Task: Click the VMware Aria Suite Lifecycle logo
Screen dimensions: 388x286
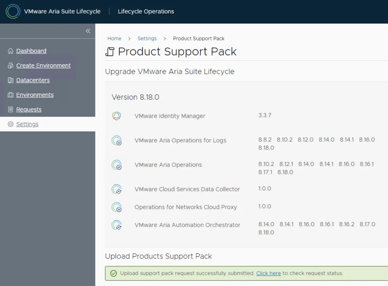Action: click(x=13, y=11)
